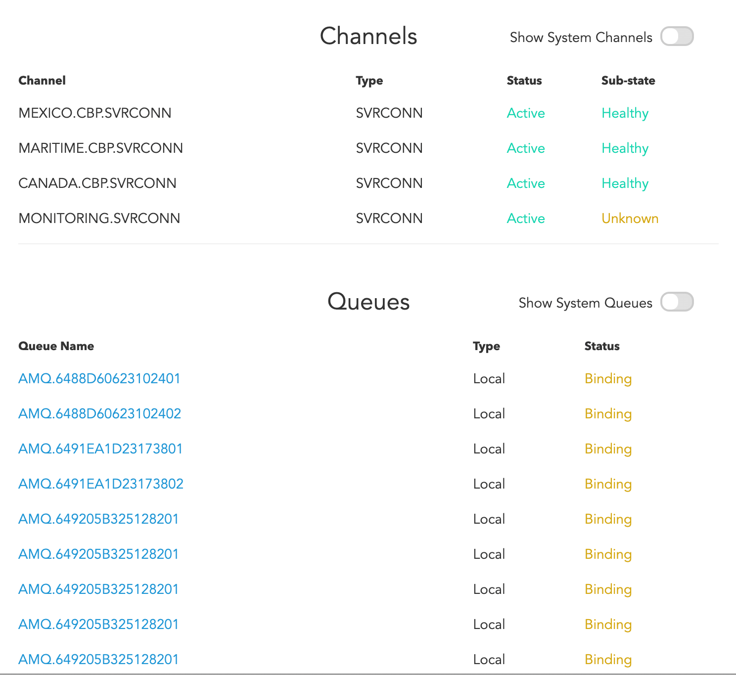Enable the Show System Channels toggle
The width and height of the screenshot is (736, 675).
tap(677, 37)
